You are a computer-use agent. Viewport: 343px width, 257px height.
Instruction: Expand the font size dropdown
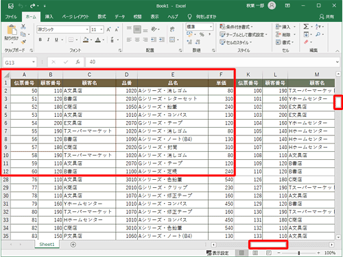(x=102, y=29)
